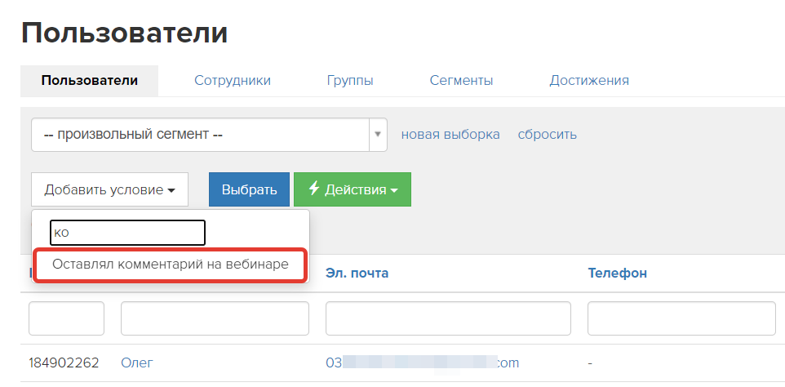Click the сбросить link
The image size is (785, 387).
548,135
